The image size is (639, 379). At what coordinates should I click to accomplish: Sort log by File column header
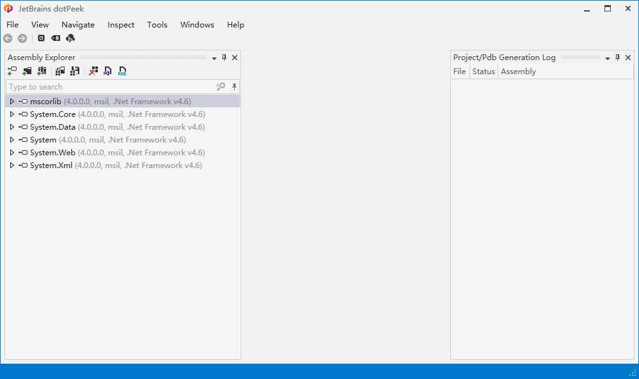460,71
